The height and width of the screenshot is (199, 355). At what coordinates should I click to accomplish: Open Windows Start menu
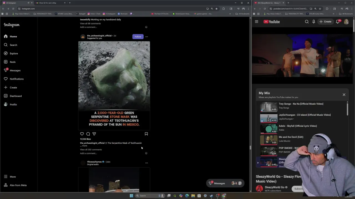pos(131,196)
